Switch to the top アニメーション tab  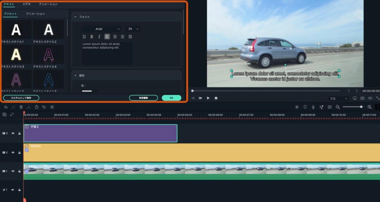(x=48, y=4)
